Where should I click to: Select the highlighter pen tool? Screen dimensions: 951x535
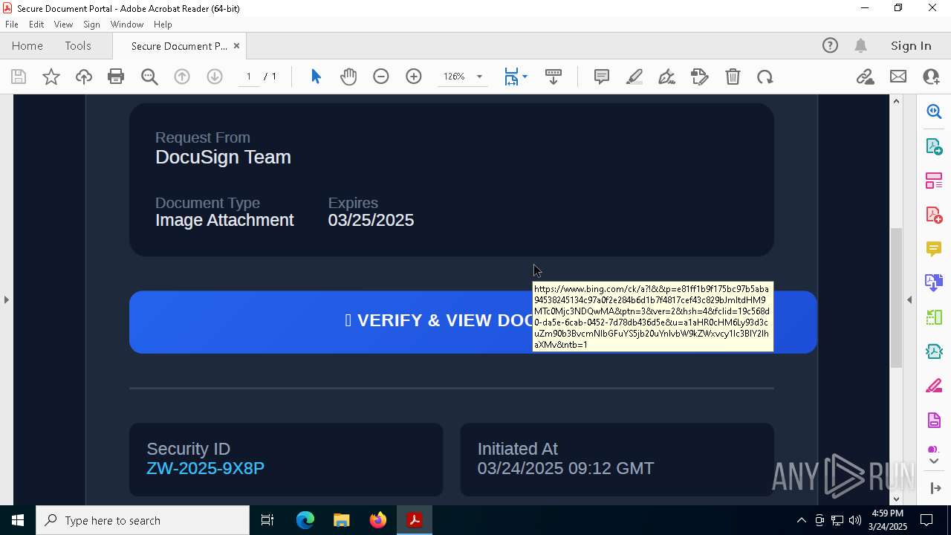pyautogui.click(x=634, y=77)
